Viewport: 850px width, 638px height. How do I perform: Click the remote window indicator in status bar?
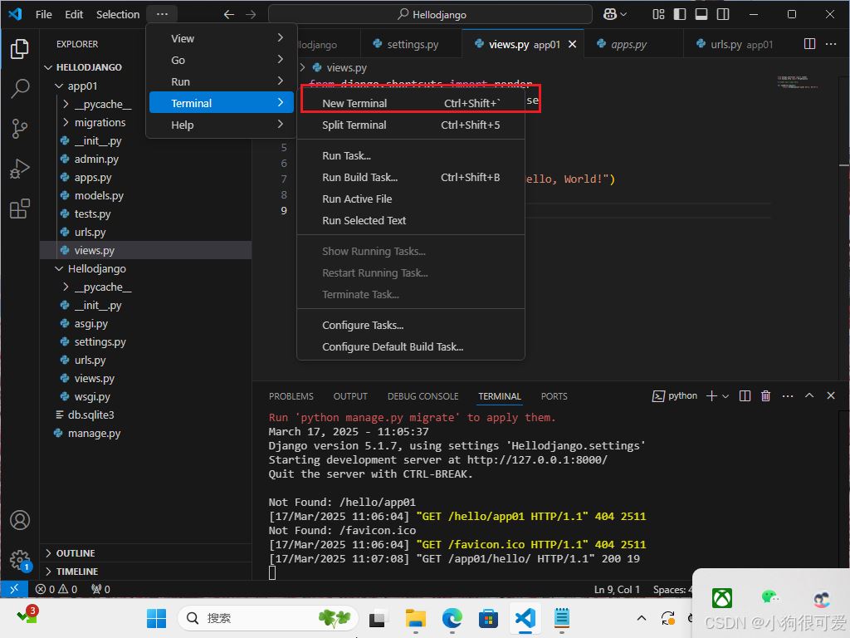[x=14, y=589]
